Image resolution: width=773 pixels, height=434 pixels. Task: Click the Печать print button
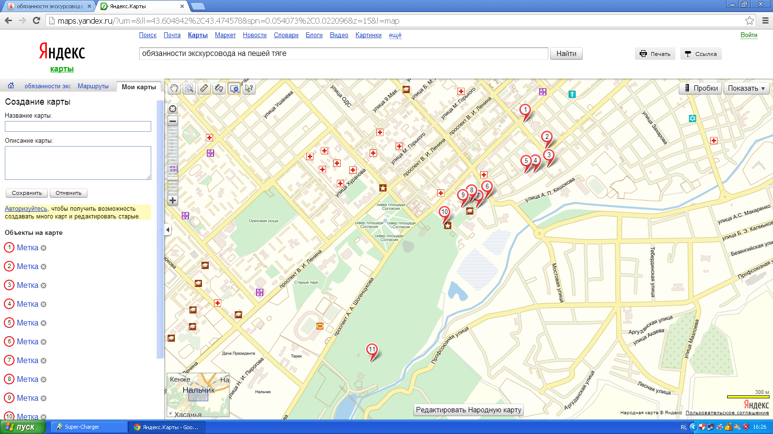655,54
